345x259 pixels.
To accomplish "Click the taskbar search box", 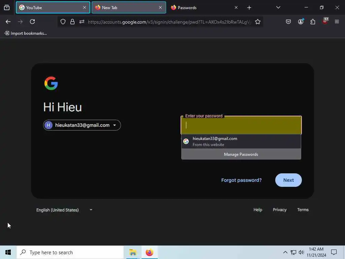I will point(70,252).
